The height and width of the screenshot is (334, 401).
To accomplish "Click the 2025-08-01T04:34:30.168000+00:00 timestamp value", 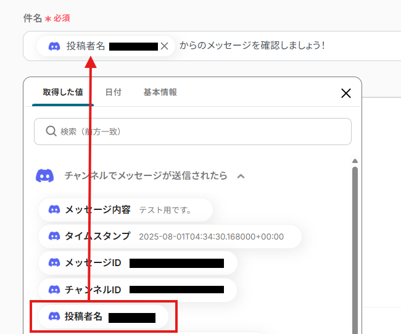I will [x=211, y=236].
